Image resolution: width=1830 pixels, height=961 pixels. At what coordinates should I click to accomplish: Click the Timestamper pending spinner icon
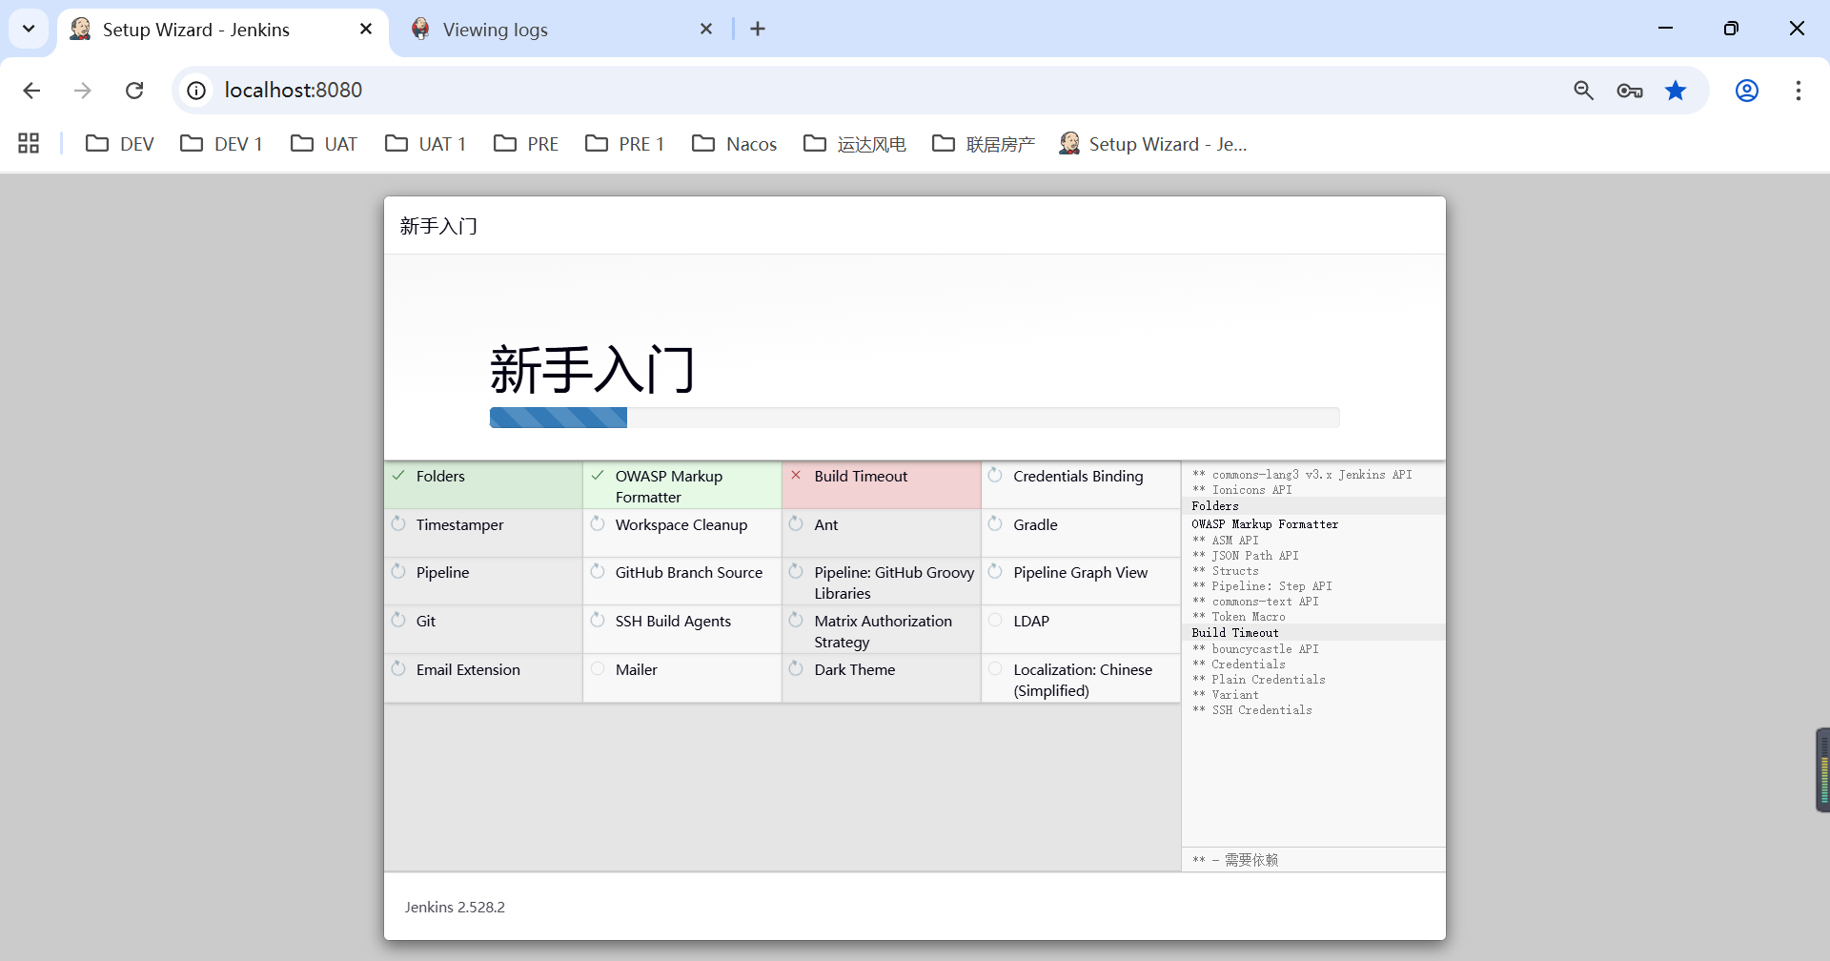(398, 523)
